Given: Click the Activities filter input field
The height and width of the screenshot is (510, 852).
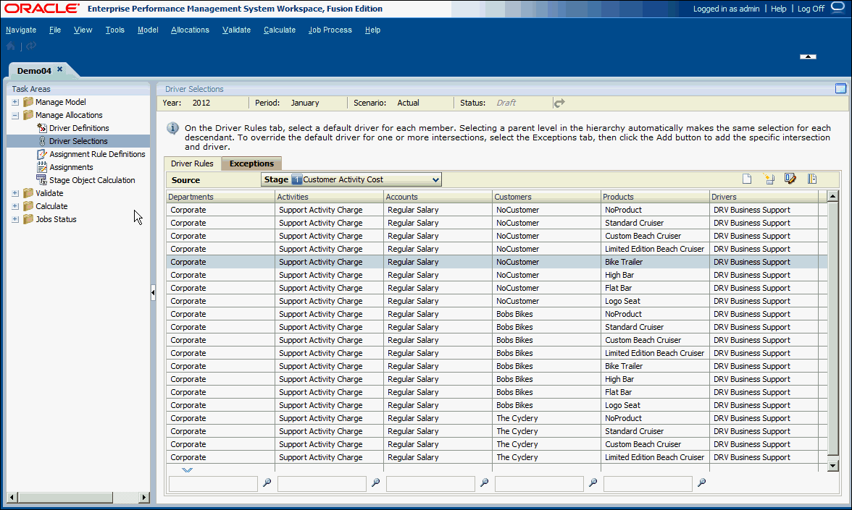Looking at the screenshot, I should [x=322, y=483].
